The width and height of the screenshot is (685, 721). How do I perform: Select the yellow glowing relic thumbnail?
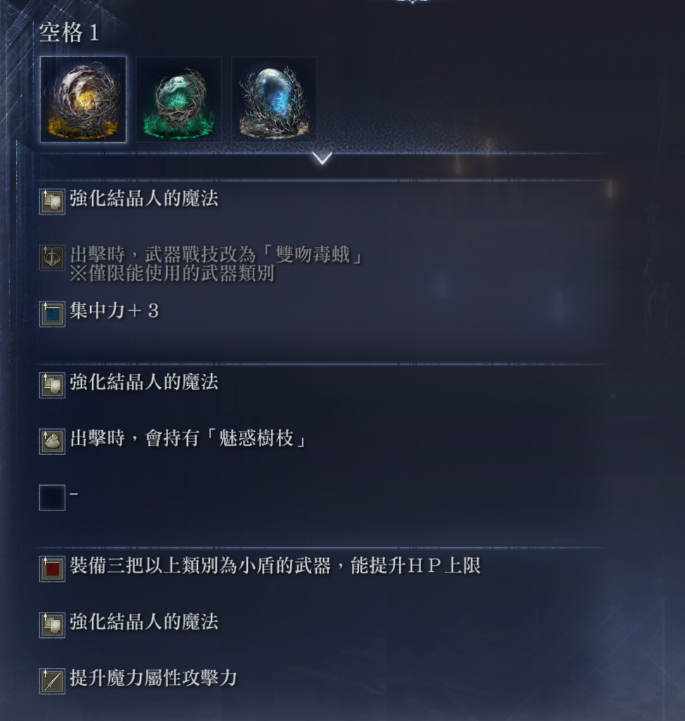83,99
